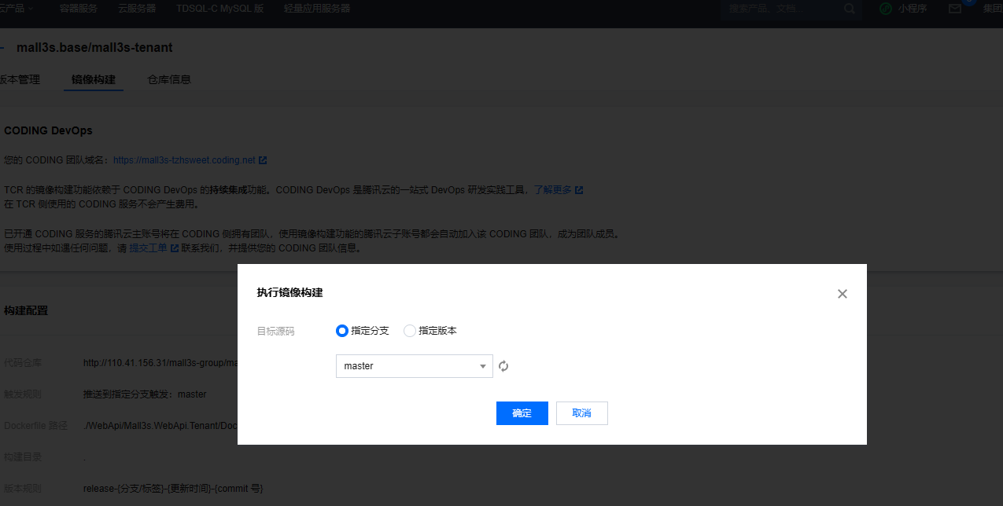Open the master branch dropdown
The height and width of the screenshot is (506, 1003).
click(415, 366)
